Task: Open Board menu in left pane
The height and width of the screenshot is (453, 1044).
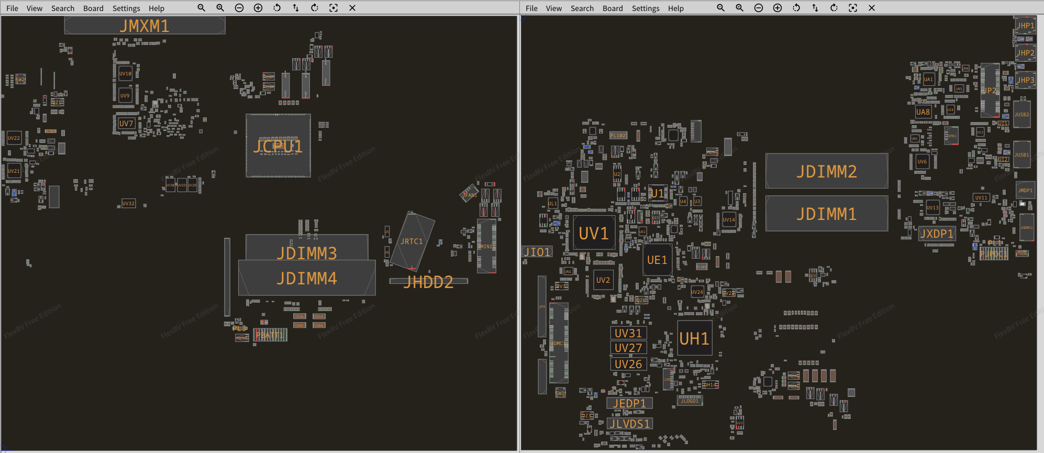Action: point(93,8)
